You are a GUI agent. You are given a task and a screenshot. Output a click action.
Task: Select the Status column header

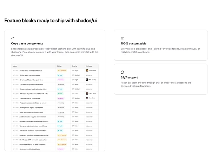coord(59,66)
